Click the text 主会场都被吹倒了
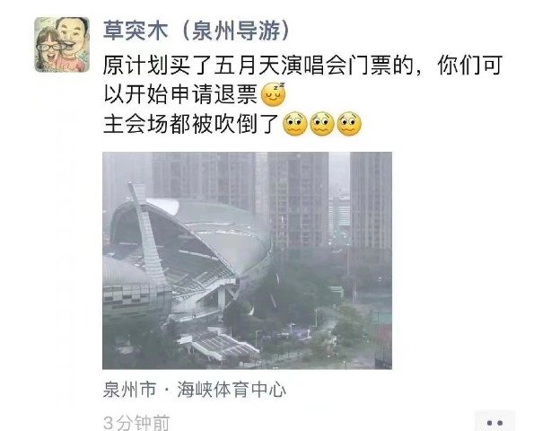This screenshot has width=551, height=431. (x=191, y=124)
